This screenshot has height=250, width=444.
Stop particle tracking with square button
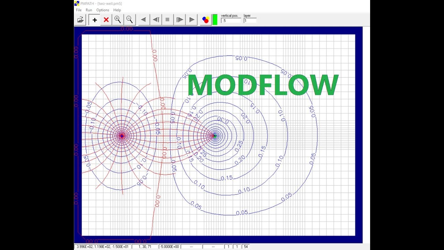point(168,20)
